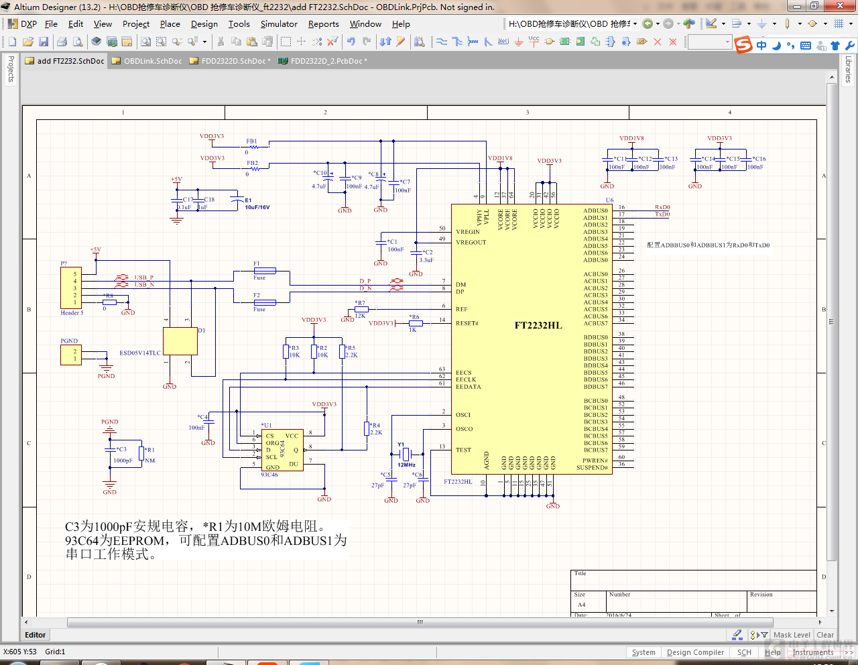Image resolution: width=858 pixels, height=665 pixels.
Task: Select the Place No ERC red cross
Action: 657,42
